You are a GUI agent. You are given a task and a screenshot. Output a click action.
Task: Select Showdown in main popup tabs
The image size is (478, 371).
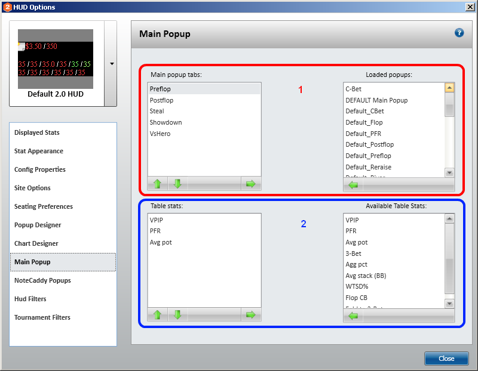coord(204,122)
